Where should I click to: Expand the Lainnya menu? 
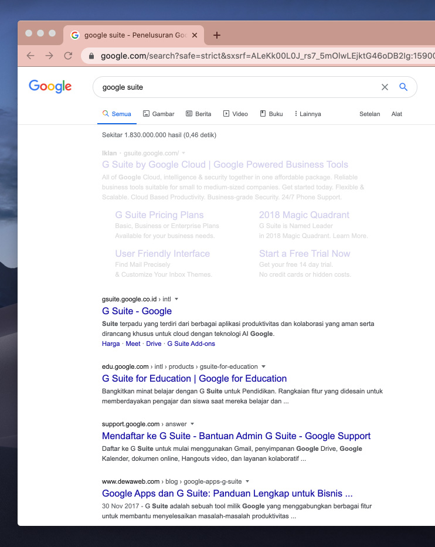tap(308, 114)
